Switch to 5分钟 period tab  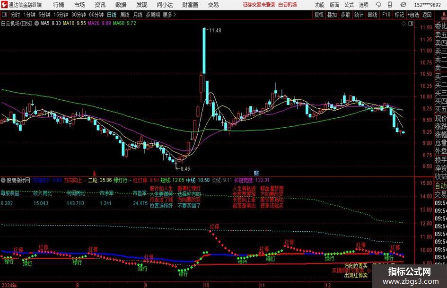coord(44,15)
